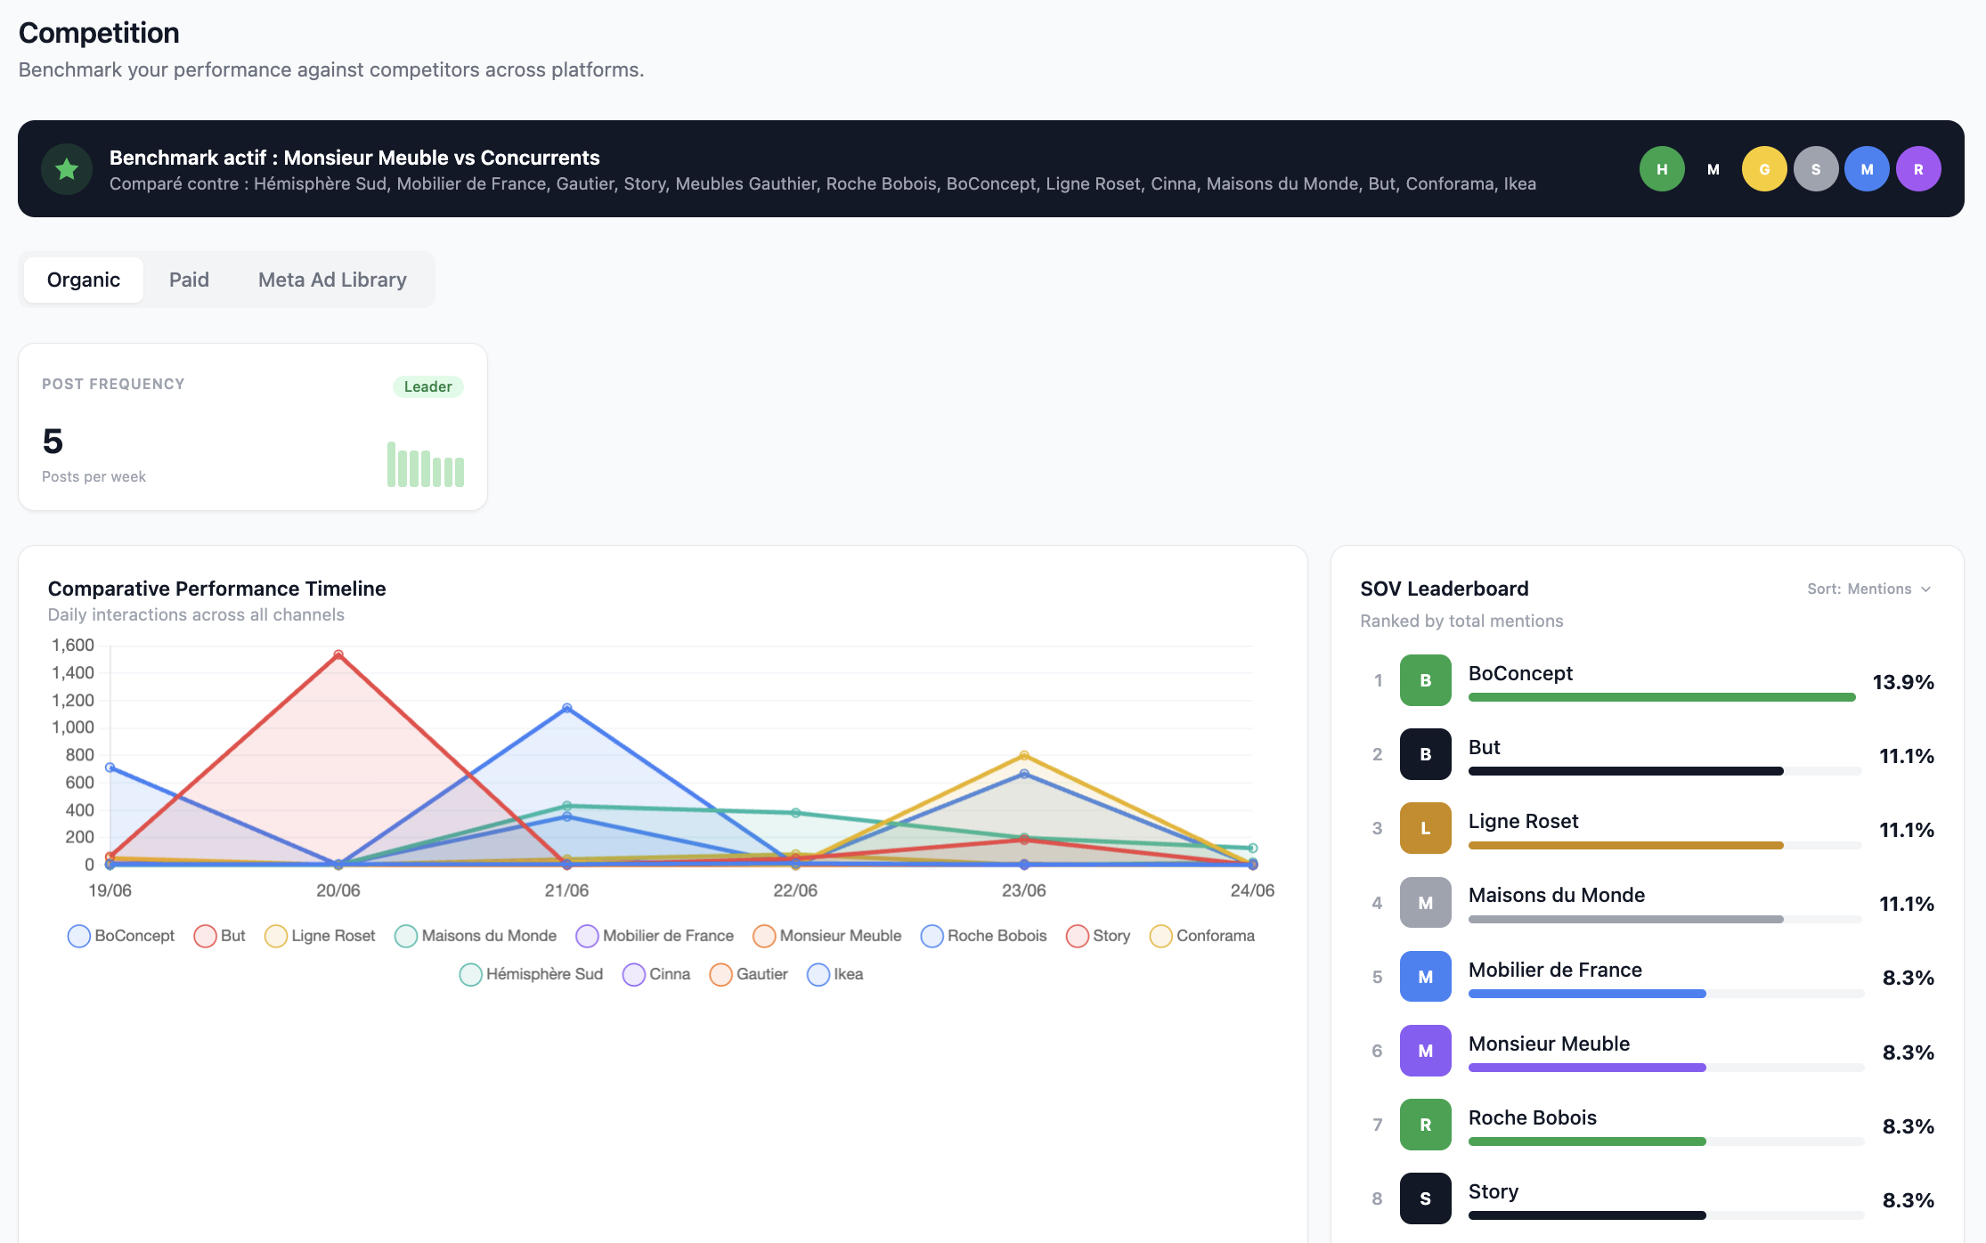Click the green star benchmark icon
The image size is (1986, 1243).
point(67,169)
